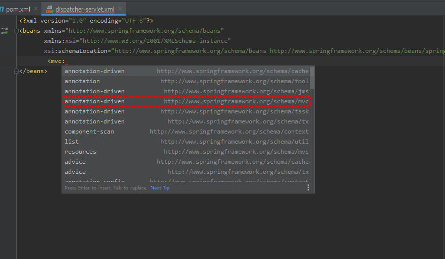The width and height of the screenshot is (445, 259).
Task: Choose component-scan from schema/context
Action: pos(187,132)
